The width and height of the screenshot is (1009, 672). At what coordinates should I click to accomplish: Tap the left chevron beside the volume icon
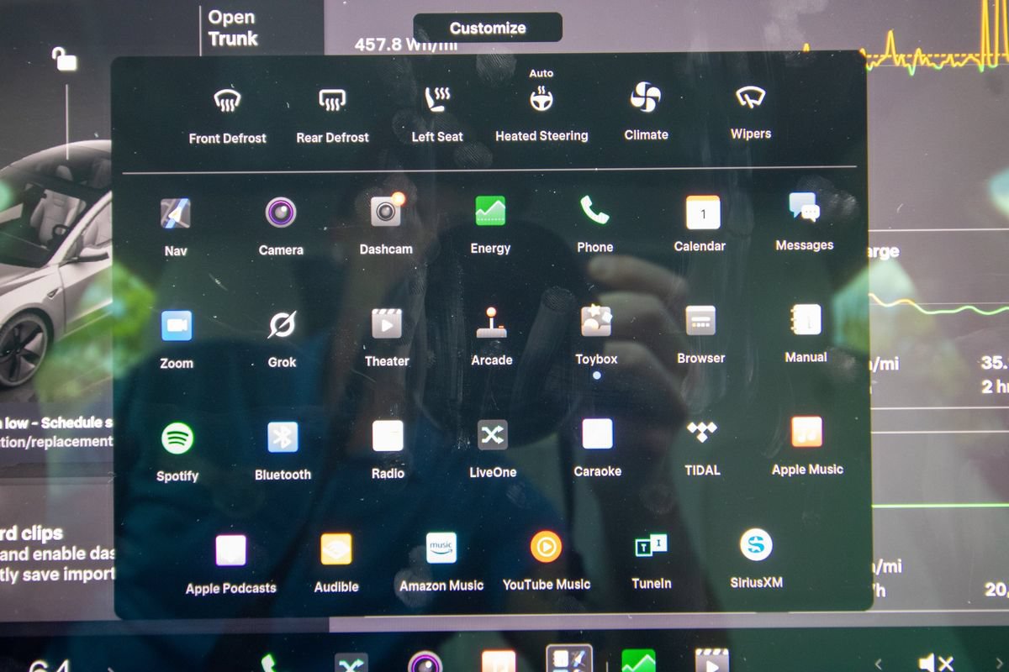click(880, 664)
